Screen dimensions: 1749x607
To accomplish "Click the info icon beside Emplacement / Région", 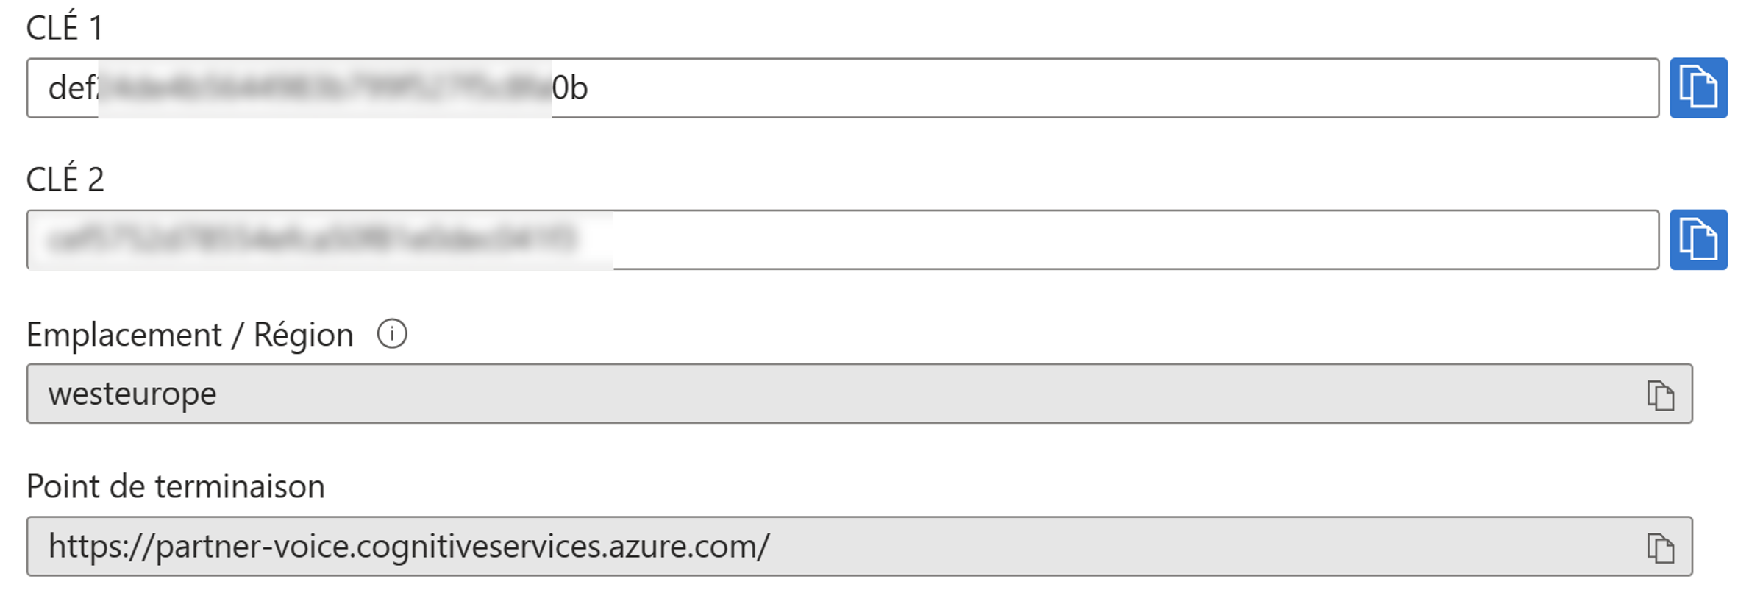I will (x=392, y=335).
